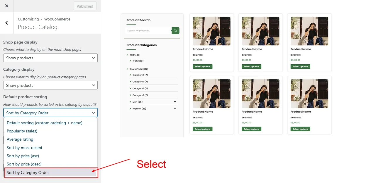This screenshot has width=371, height=183.
Task: Click the Published button
Action: (85, 6)
